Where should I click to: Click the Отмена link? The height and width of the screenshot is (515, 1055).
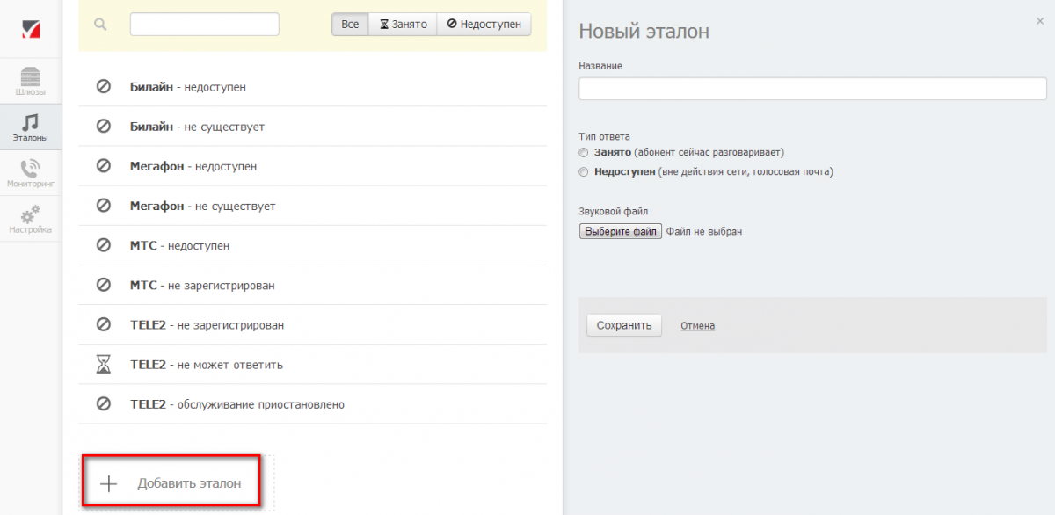697,326
